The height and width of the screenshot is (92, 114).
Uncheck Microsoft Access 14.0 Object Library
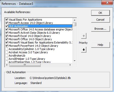tap(7, 23)
